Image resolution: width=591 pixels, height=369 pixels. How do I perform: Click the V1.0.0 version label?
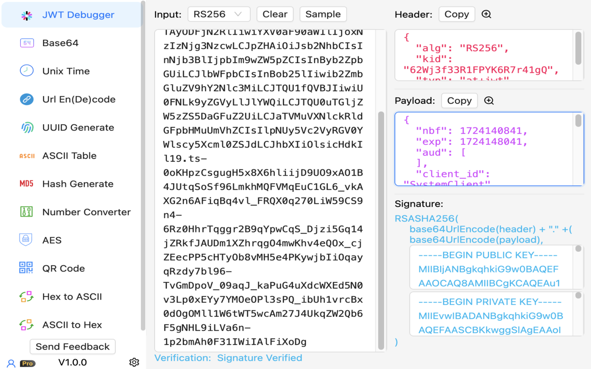pos(72,363)
